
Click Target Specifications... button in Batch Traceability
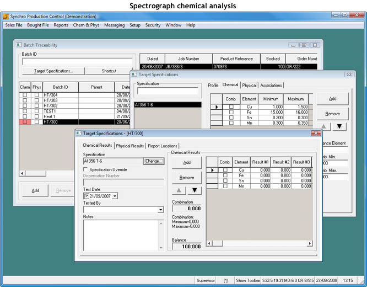tap(53, 71)
